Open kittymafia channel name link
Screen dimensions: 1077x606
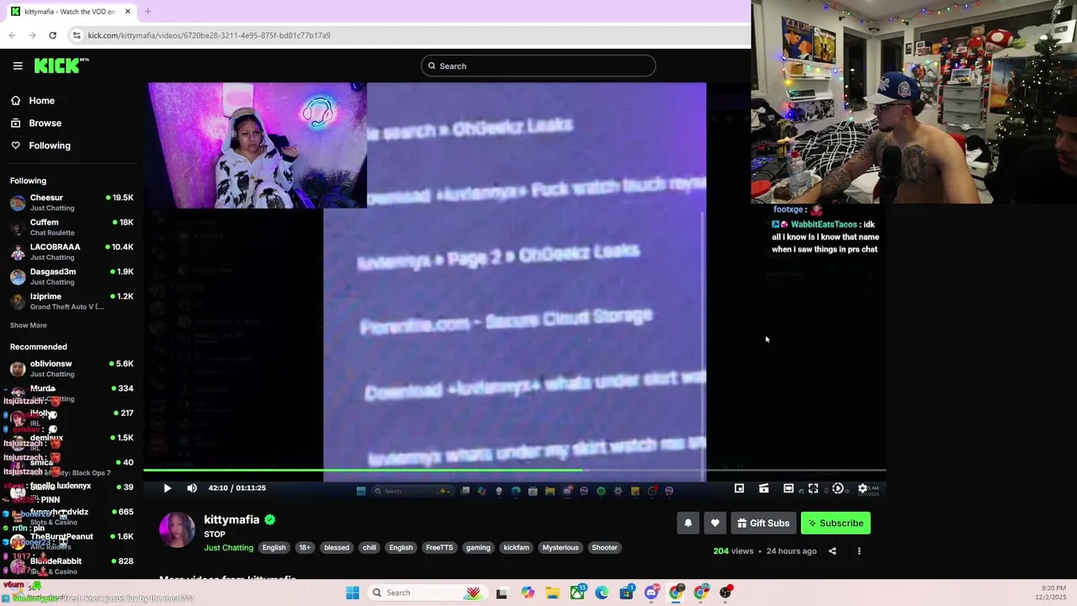coord(231,520)
